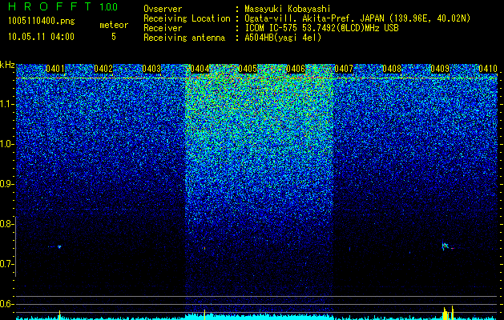Click the 0.8 kHz axis label
Image resolution: width=504 pixels, height=320 pixels.
(7, 224)
